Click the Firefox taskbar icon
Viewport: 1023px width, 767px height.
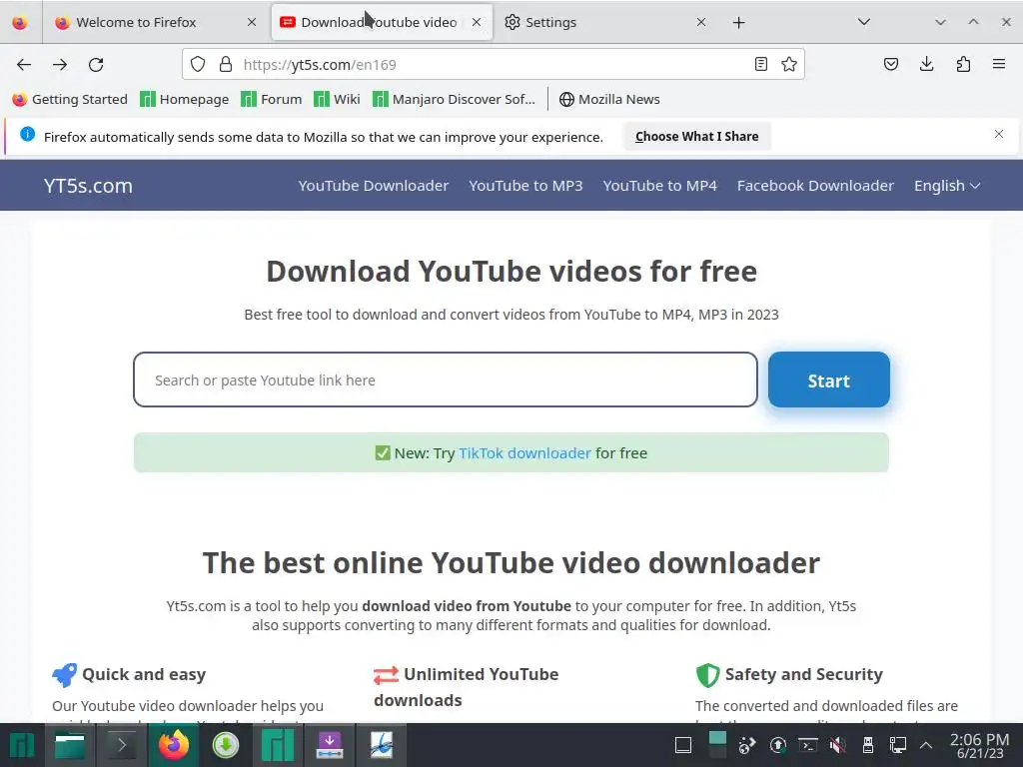click(x=174, y=745)
